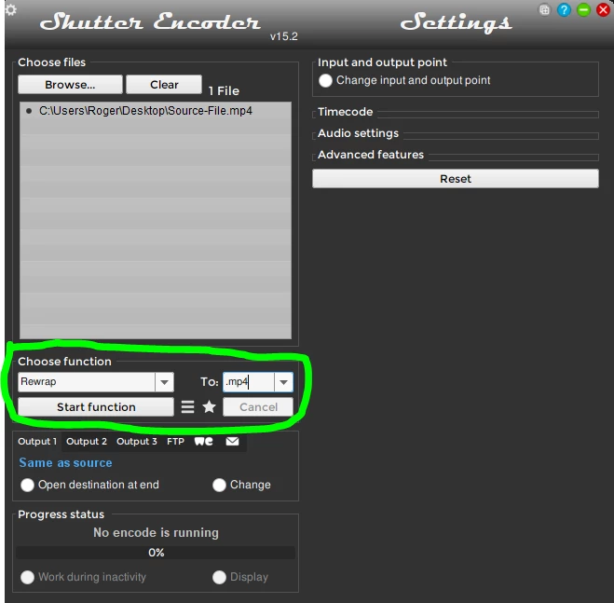Toggle the Change destination option
This screenshot has height=603, width=614.
coord(219,485)
